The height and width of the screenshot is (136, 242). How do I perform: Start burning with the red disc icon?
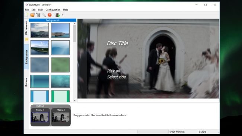pos(50,15)
